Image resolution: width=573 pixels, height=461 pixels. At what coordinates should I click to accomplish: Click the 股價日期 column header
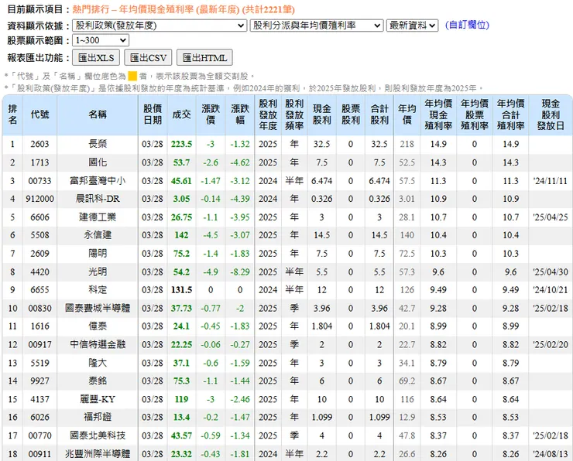(153, 114)
